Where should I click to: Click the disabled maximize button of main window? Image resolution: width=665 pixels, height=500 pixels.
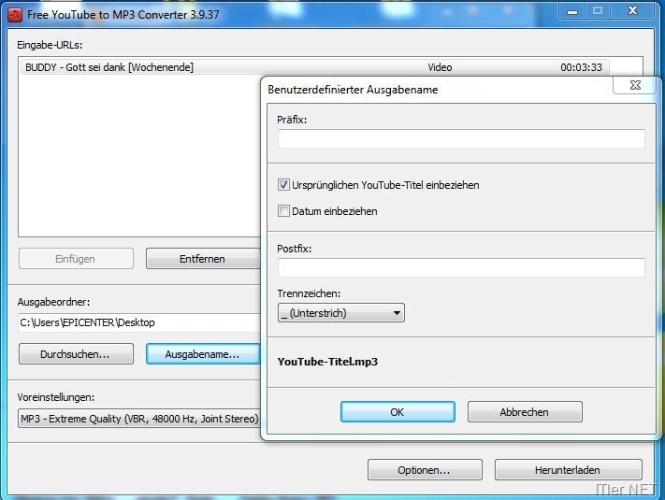(x=598, y=11)
